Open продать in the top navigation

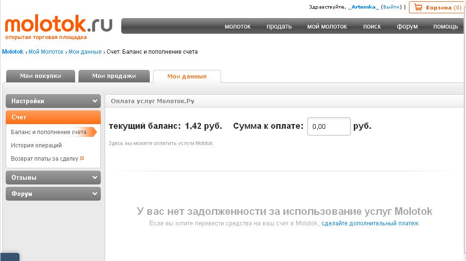pos(279,27)
